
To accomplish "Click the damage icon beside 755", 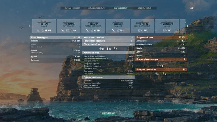I will 118,30.
